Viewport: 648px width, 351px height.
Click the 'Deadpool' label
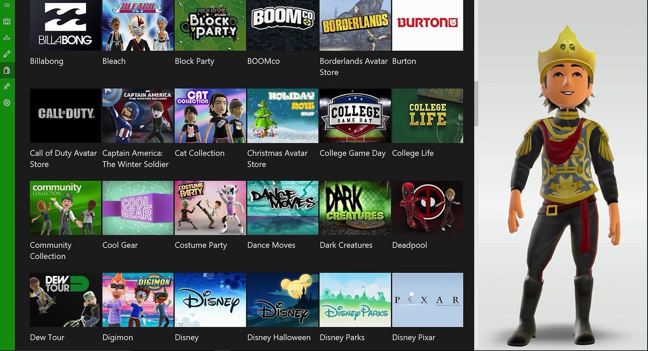[409, 245]
